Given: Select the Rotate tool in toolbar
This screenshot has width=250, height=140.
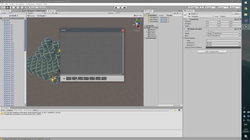Looking at the screenshot, I should (11, 8).
